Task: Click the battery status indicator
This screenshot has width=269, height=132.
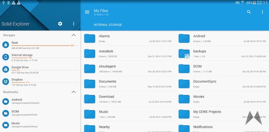Action: point(251,3)
